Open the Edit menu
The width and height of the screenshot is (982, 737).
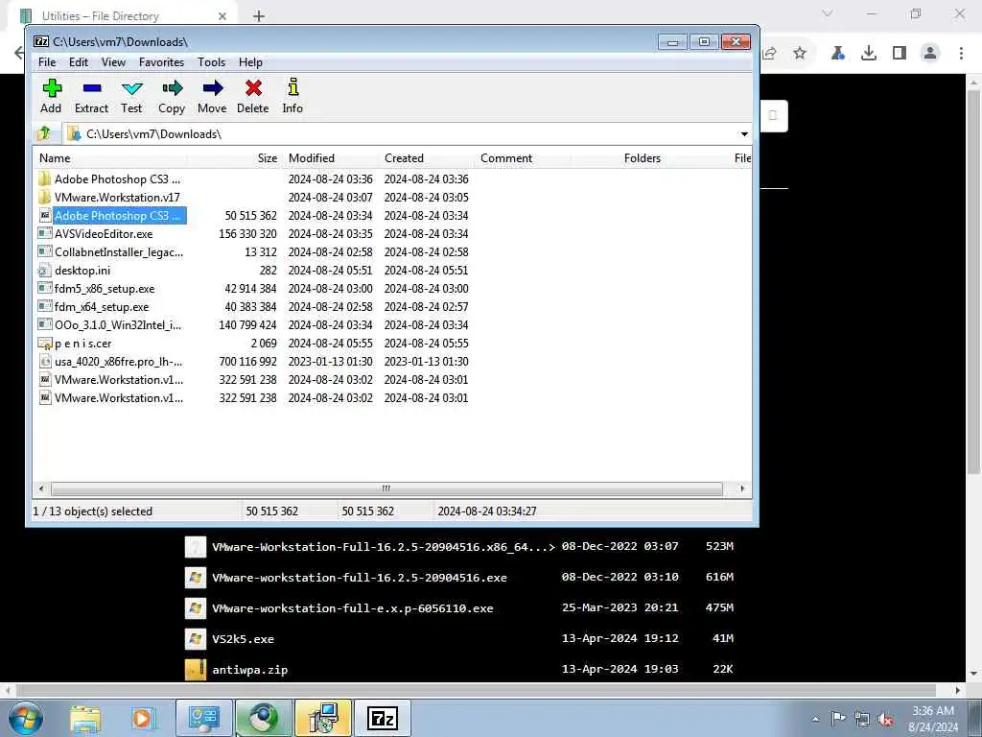pyautogui.click(x=79, y=62)
